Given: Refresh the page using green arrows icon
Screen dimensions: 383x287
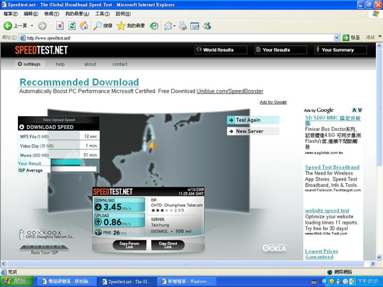Looking at the screenshot, I should (71, 26).
